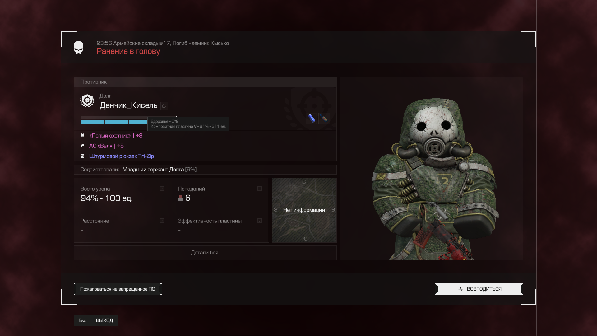
Task: Click the Композитная пластина V tooltip text
Action: click(x=188, y=126)
